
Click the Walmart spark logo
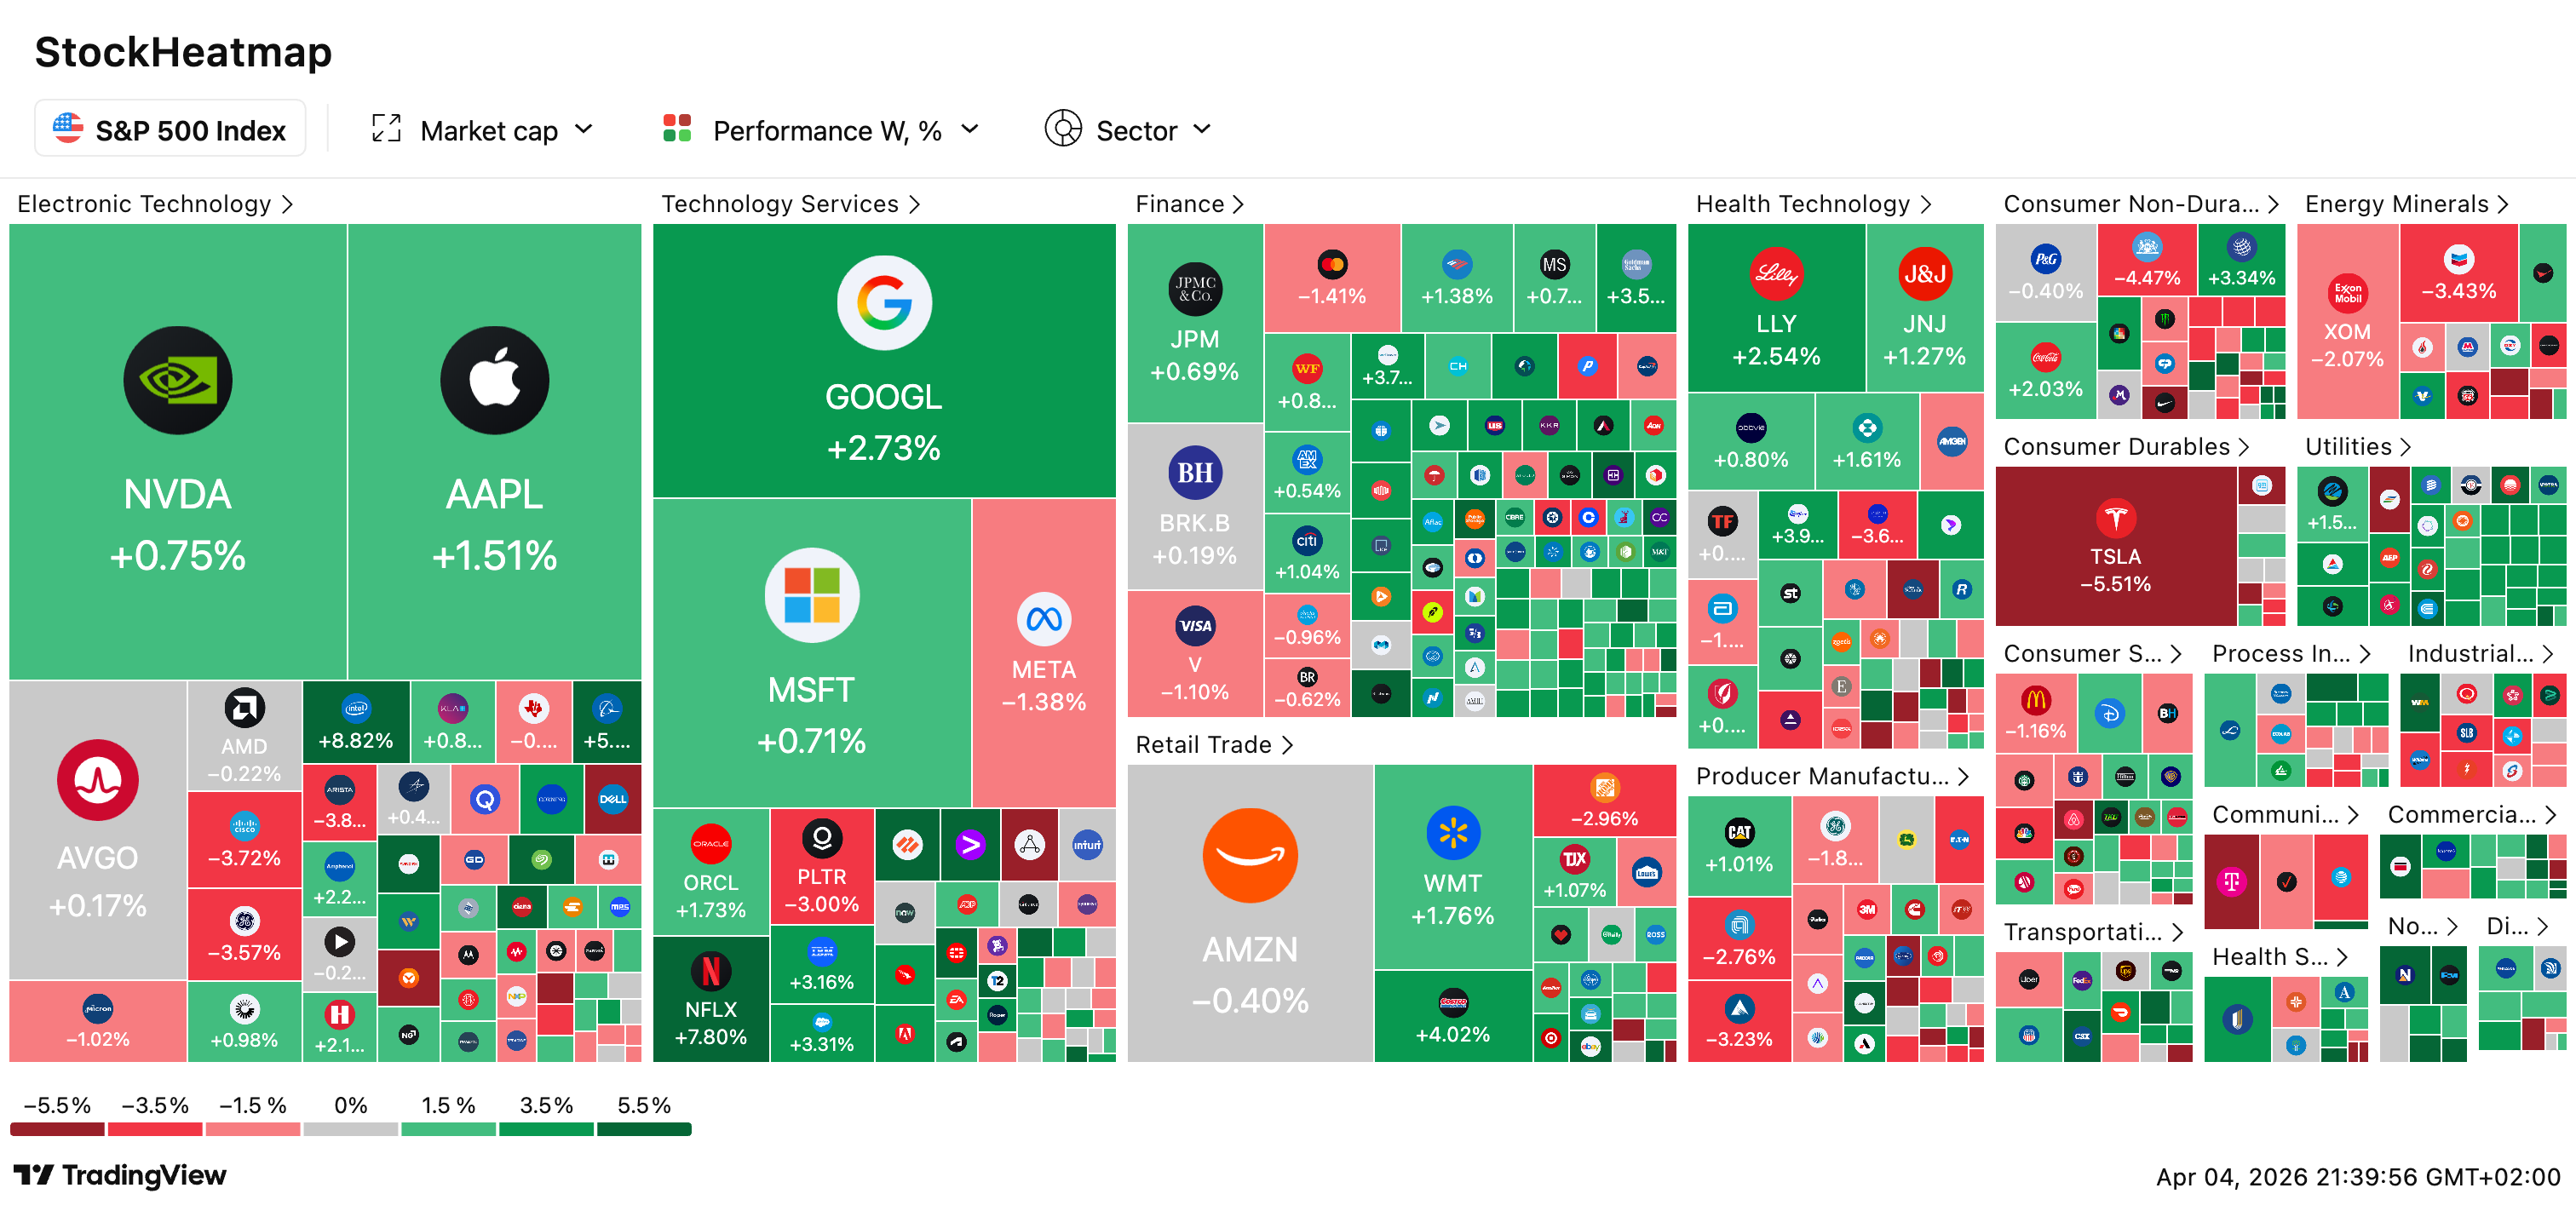1452,832
